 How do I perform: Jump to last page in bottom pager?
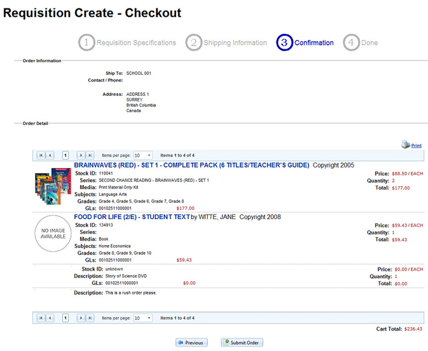click(x=90, y=318)
